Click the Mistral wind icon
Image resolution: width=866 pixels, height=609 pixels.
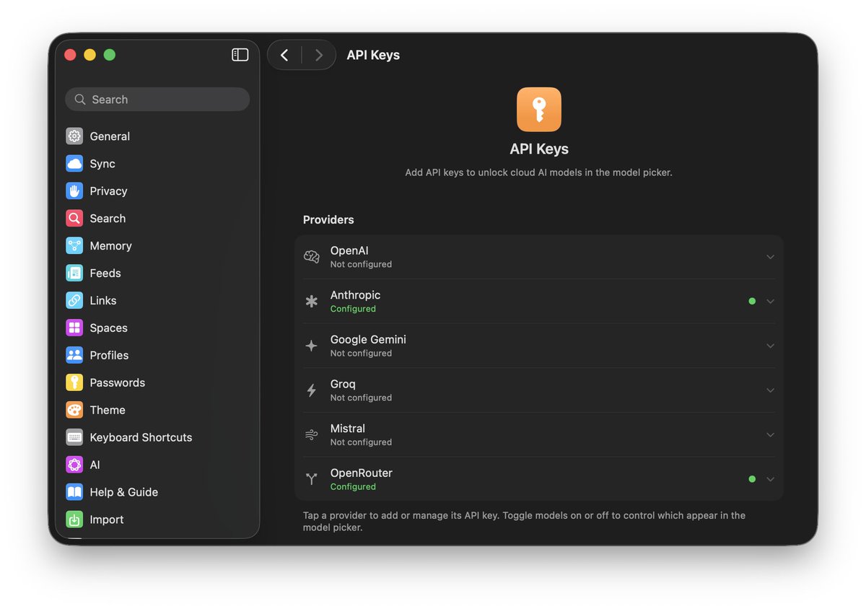[x=312, y=435]
